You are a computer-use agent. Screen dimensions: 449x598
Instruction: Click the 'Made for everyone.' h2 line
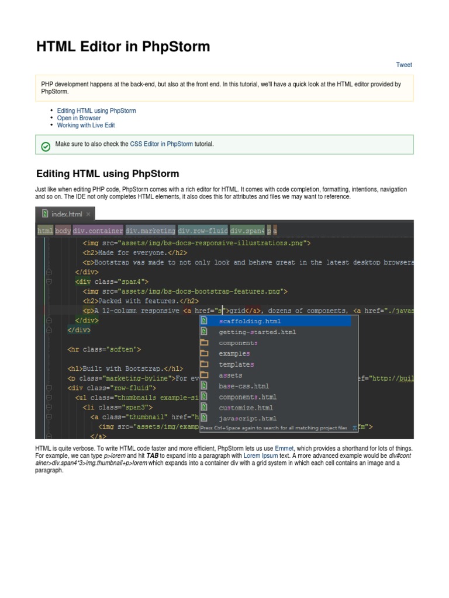tap(135, 253)
